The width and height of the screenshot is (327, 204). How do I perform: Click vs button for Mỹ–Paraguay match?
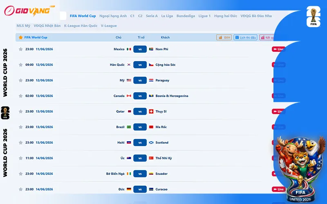coord(140,80)
